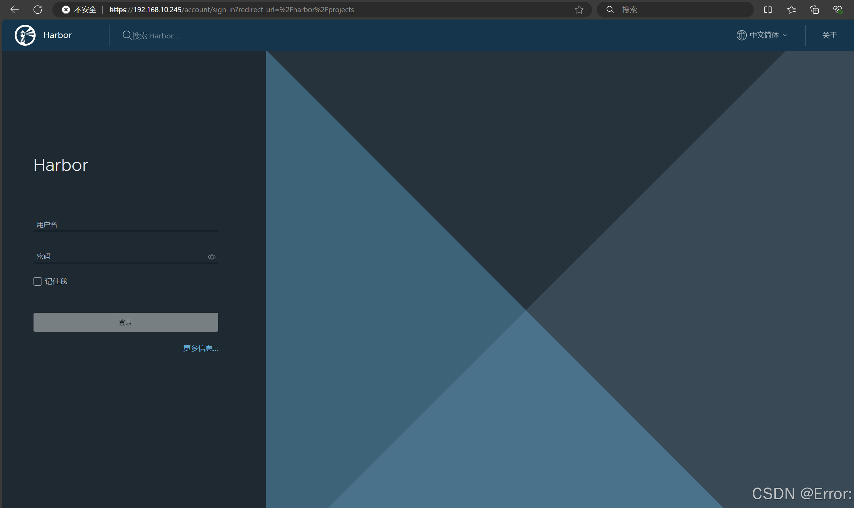Focus the 用户名 input field
The height and width of the screenshot is (508, 854).
(x=126, y=224)
